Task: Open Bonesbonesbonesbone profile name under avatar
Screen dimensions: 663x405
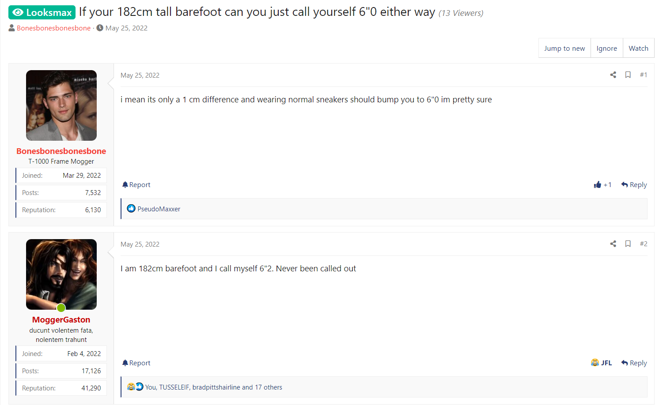Action: pos(61,151)
